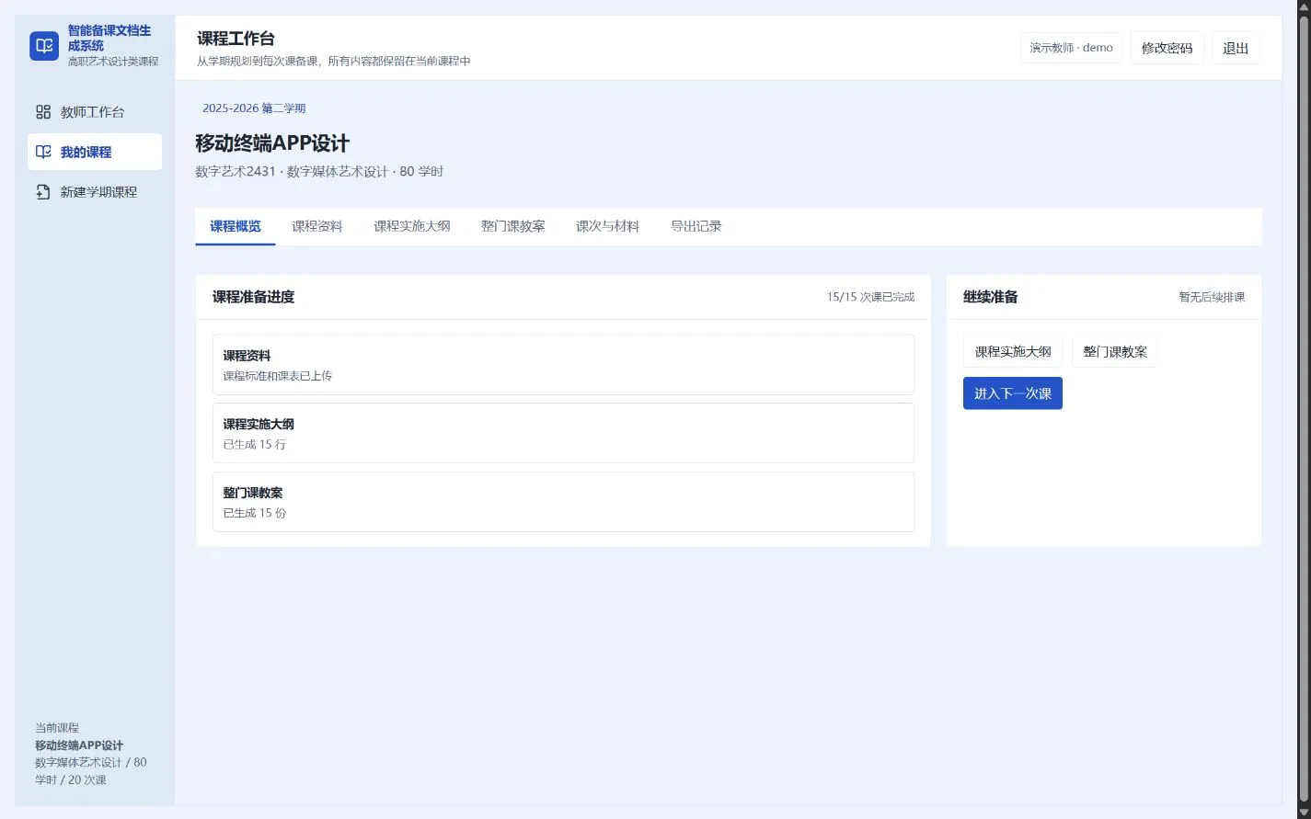Switch to the 课程实施大纲 tab
This screenshot has width=1311, height=819.
click(412, 226)
